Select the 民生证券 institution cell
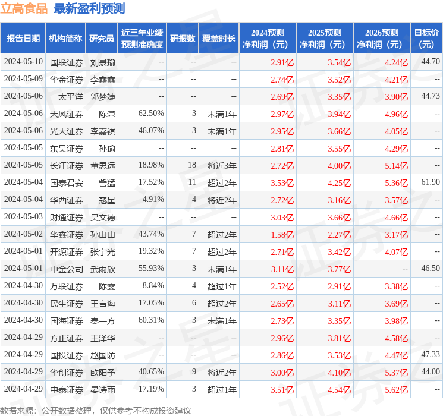This screenshot has height=416, width=443. tap(67, 304)
